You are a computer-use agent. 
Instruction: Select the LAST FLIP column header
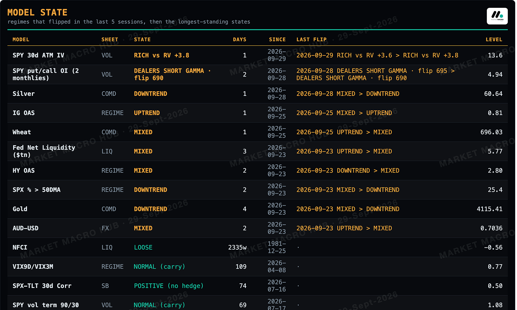click(x=311, y=39)
